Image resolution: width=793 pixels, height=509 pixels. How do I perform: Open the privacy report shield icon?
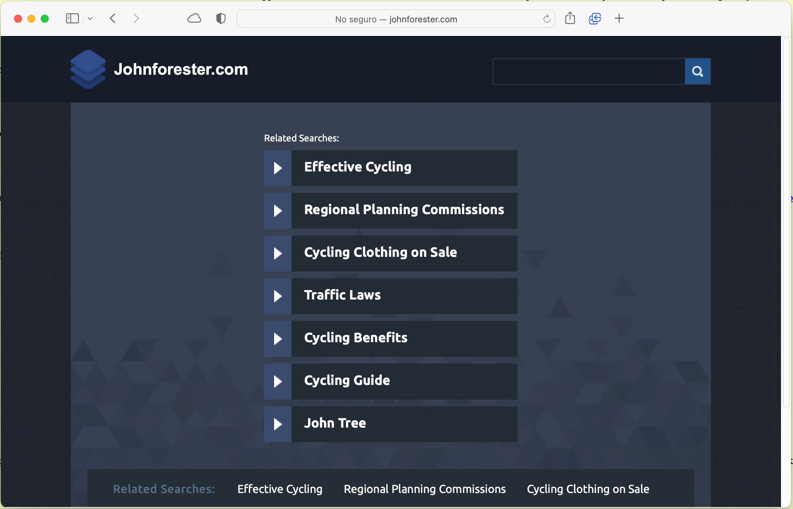221,18
